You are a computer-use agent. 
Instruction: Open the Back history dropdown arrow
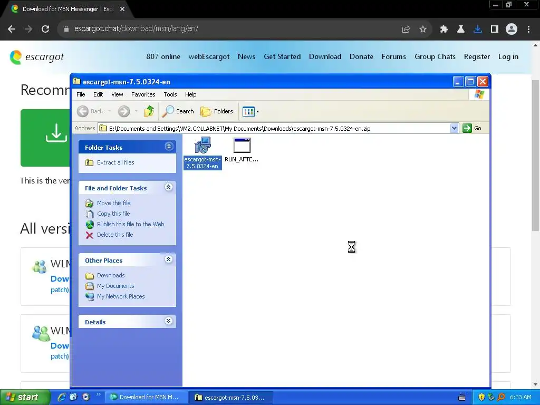[110, 111]
